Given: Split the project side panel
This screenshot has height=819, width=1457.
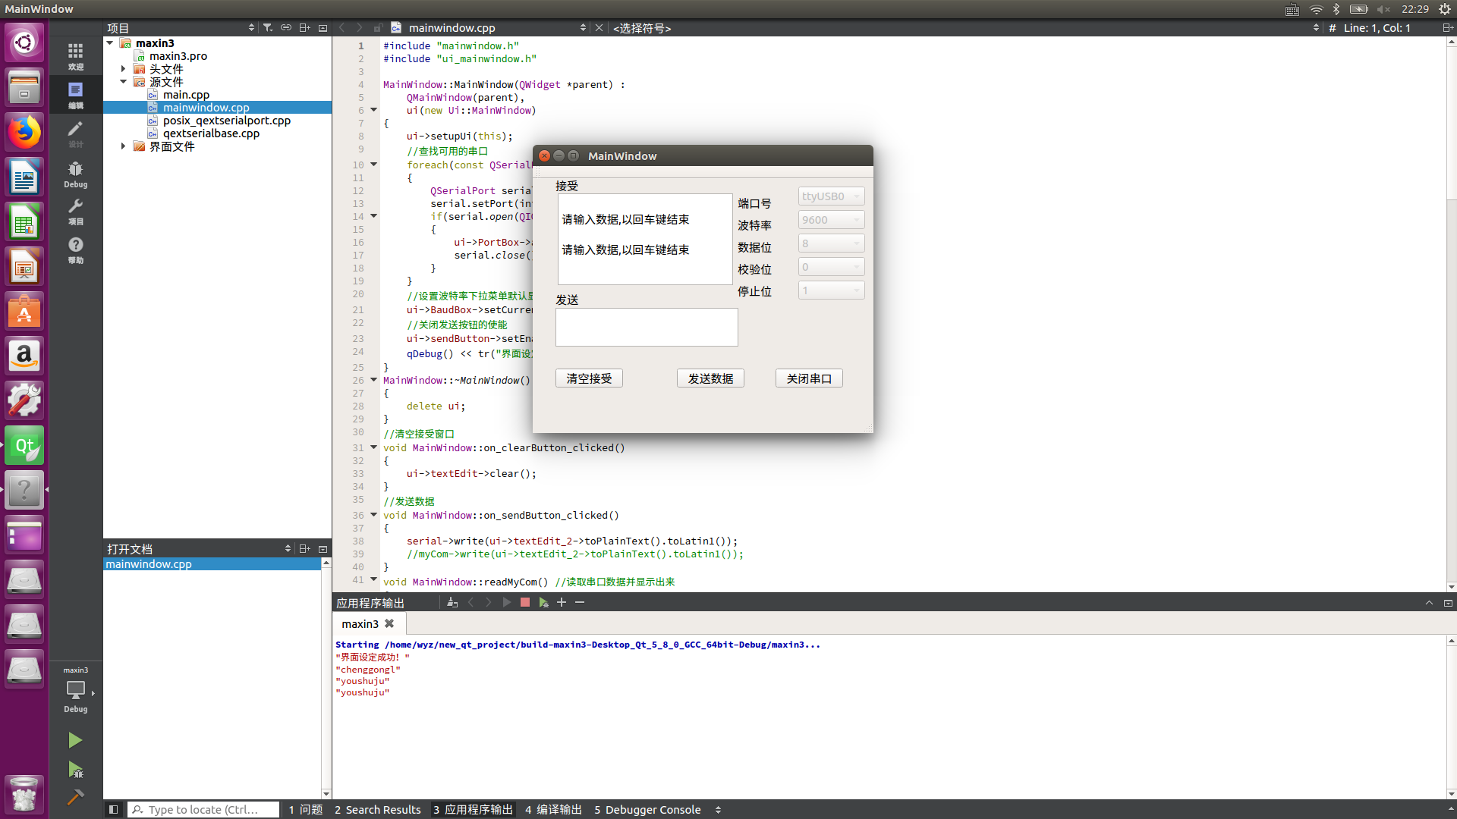Looking at the screenshot, I should [304, 28].
